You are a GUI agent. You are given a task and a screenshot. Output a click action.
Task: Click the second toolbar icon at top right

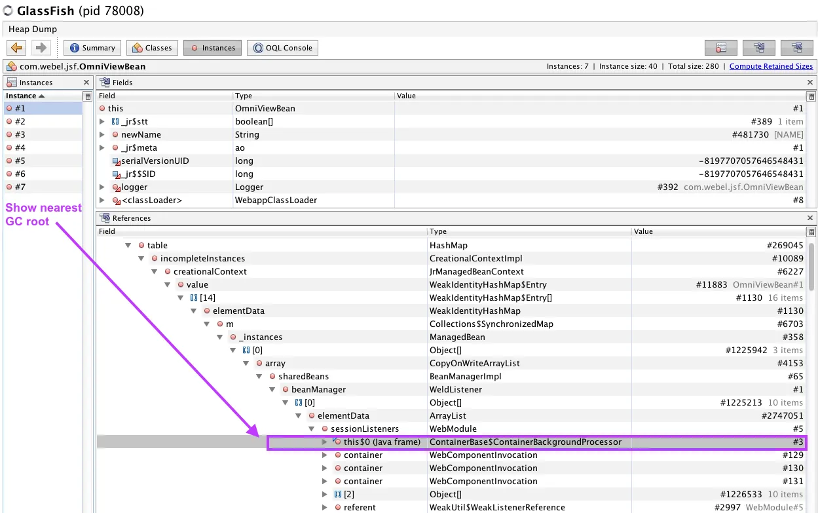758,48
